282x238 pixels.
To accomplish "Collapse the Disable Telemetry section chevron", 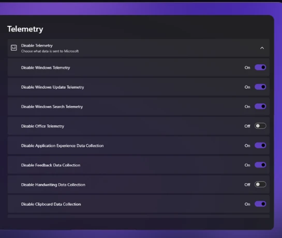I will tap(262, 48).
